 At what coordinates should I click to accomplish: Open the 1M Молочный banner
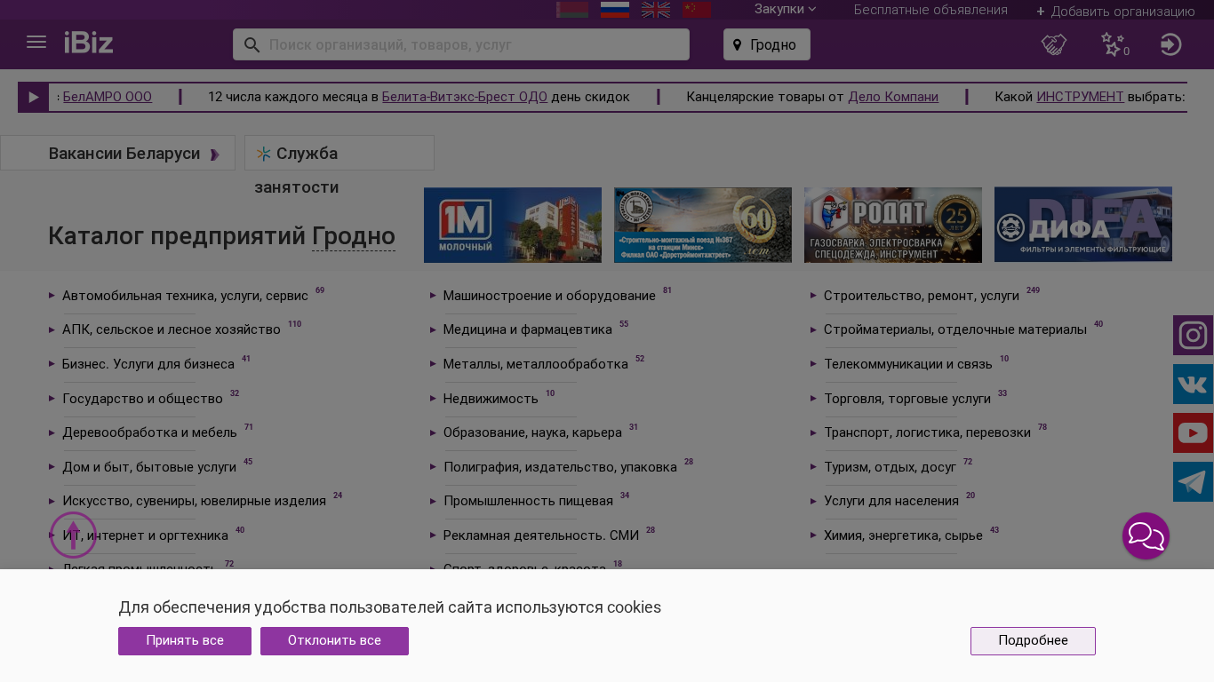pyautogui.click(x=513, y=225)
